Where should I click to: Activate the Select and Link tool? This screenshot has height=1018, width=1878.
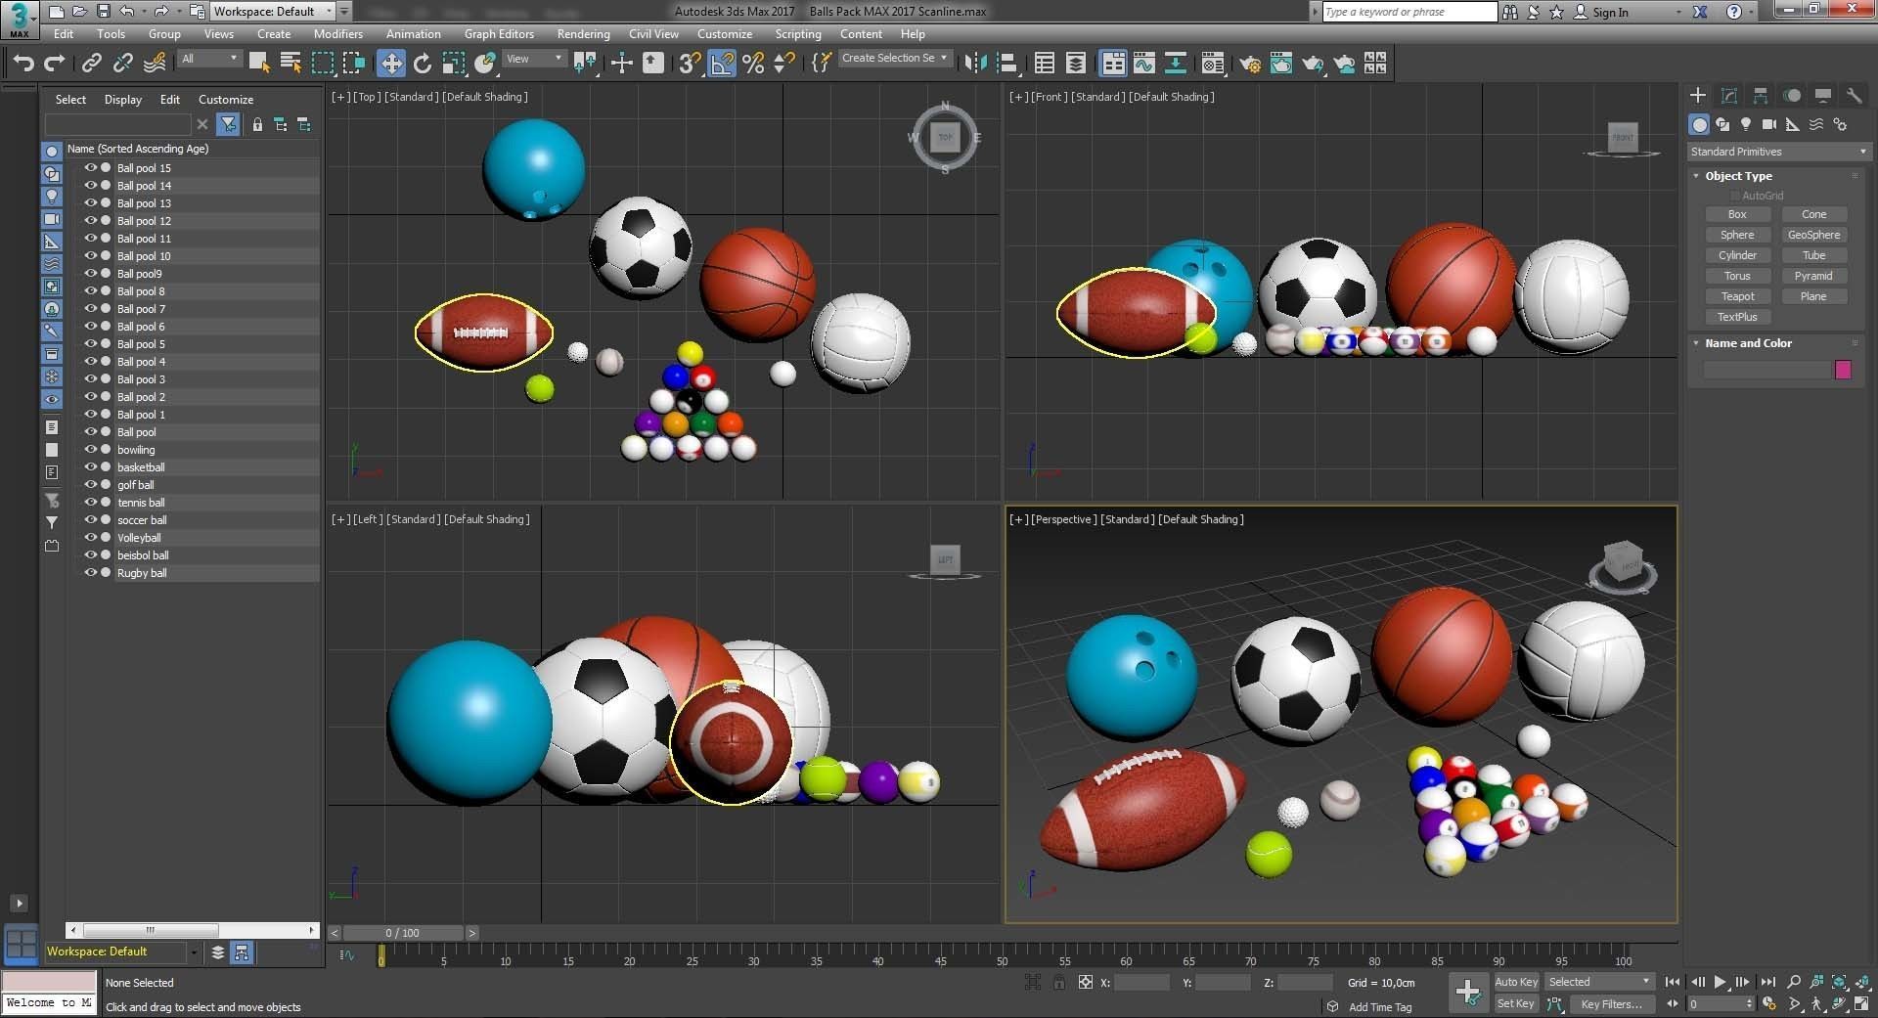click(x=91, y=64)
